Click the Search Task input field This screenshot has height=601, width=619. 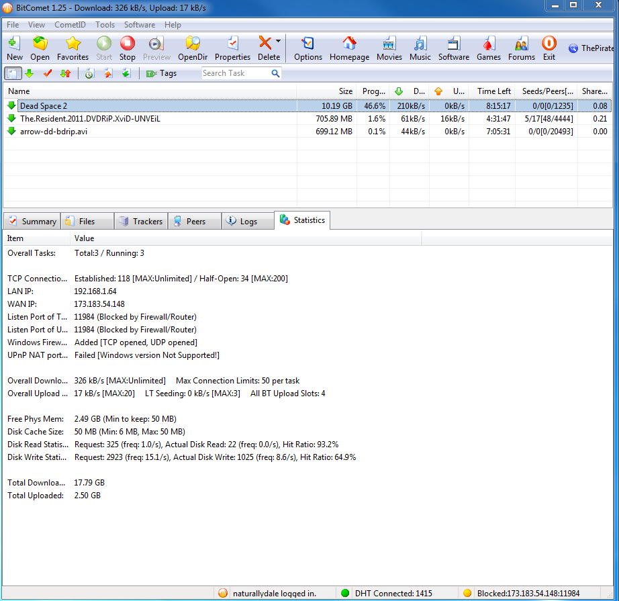coord(236,73)
